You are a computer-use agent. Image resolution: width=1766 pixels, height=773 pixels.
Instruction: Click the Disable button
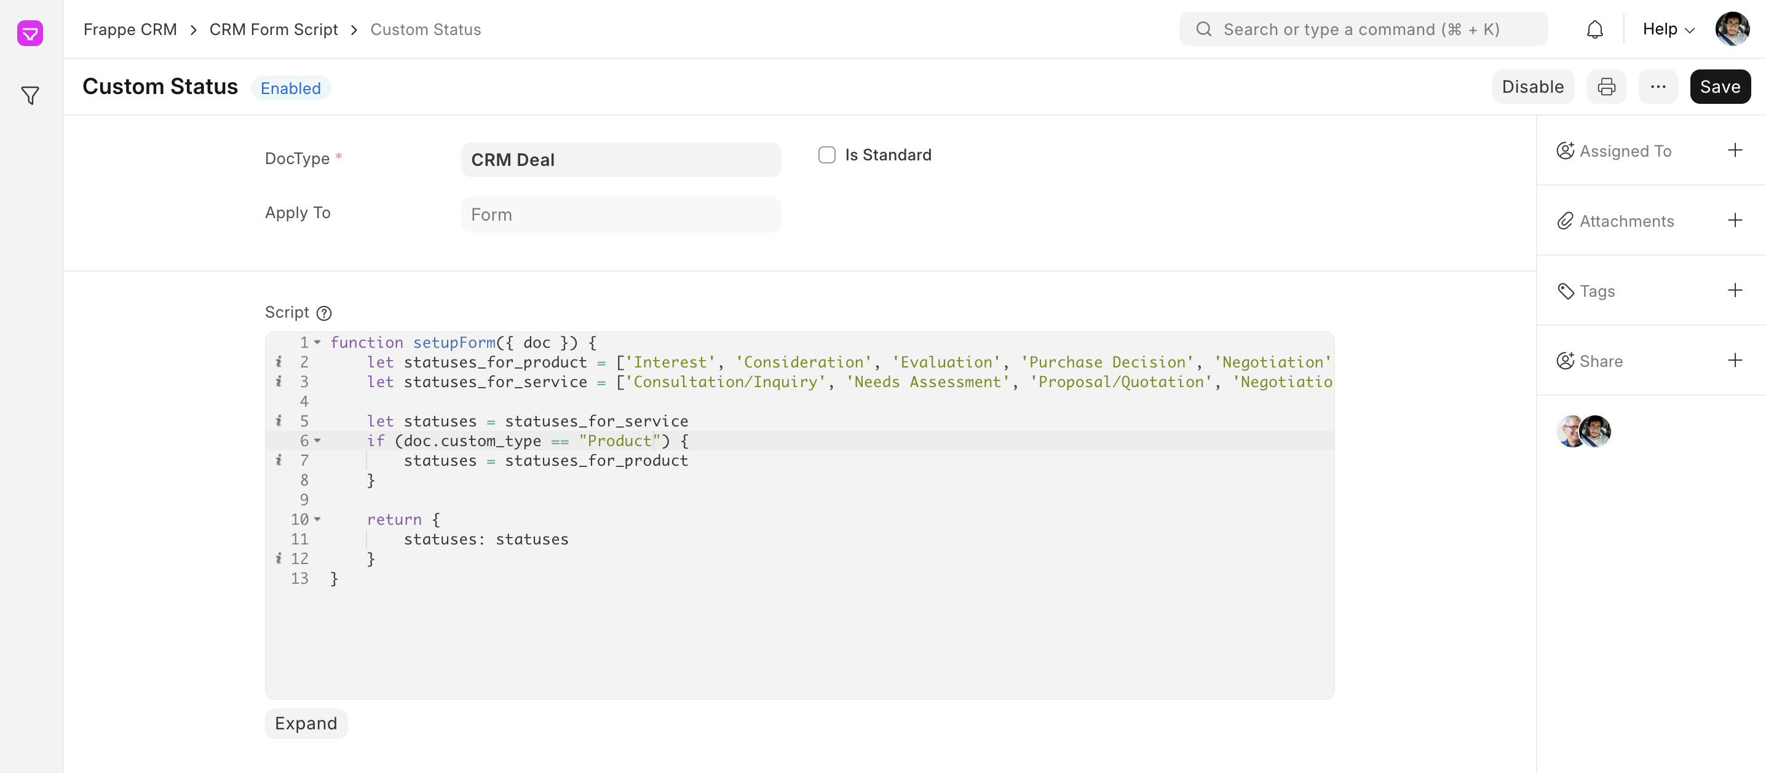click(1532, 87)
